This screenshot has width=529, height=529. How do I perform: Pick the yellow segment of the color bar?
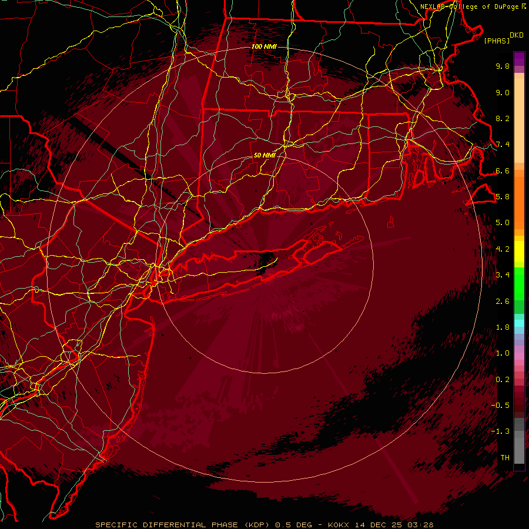click(519, 252)
